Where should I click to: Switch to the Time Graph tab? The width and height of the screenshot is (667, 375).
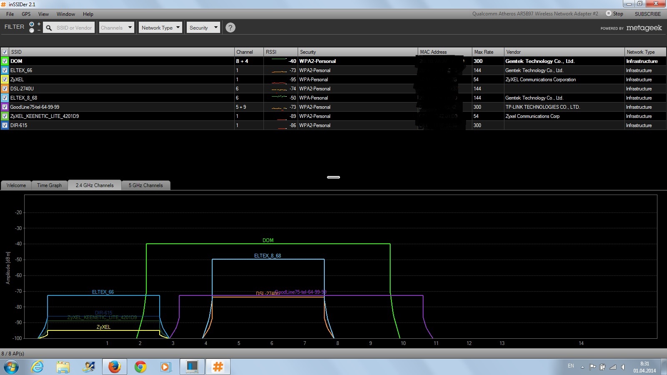click(x=49, y=185)
